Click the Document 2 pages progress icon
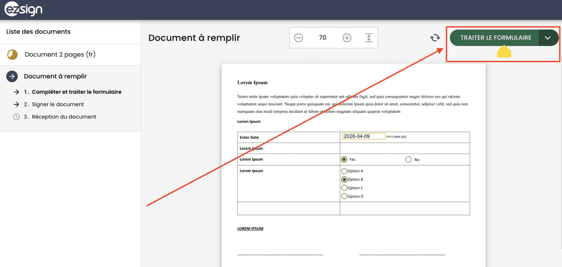562x267 pixels. pyautogui.click(x=13, y=55)
